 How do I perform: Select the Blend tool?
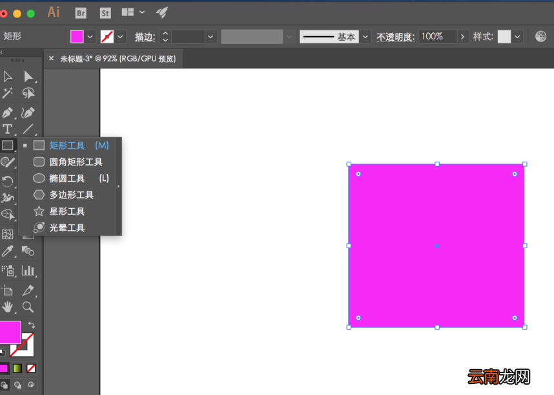click(x=28, y=251)
